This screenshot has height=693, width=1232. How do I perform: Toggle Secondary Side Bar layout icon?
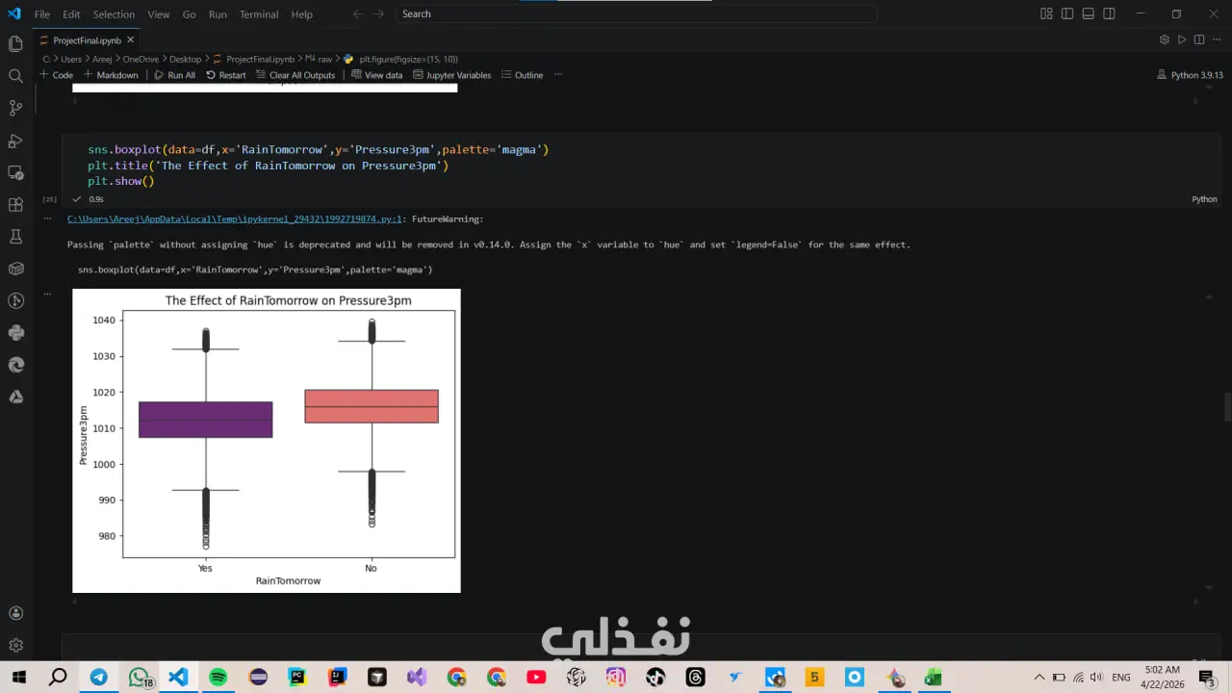[x=1109, y=13]
